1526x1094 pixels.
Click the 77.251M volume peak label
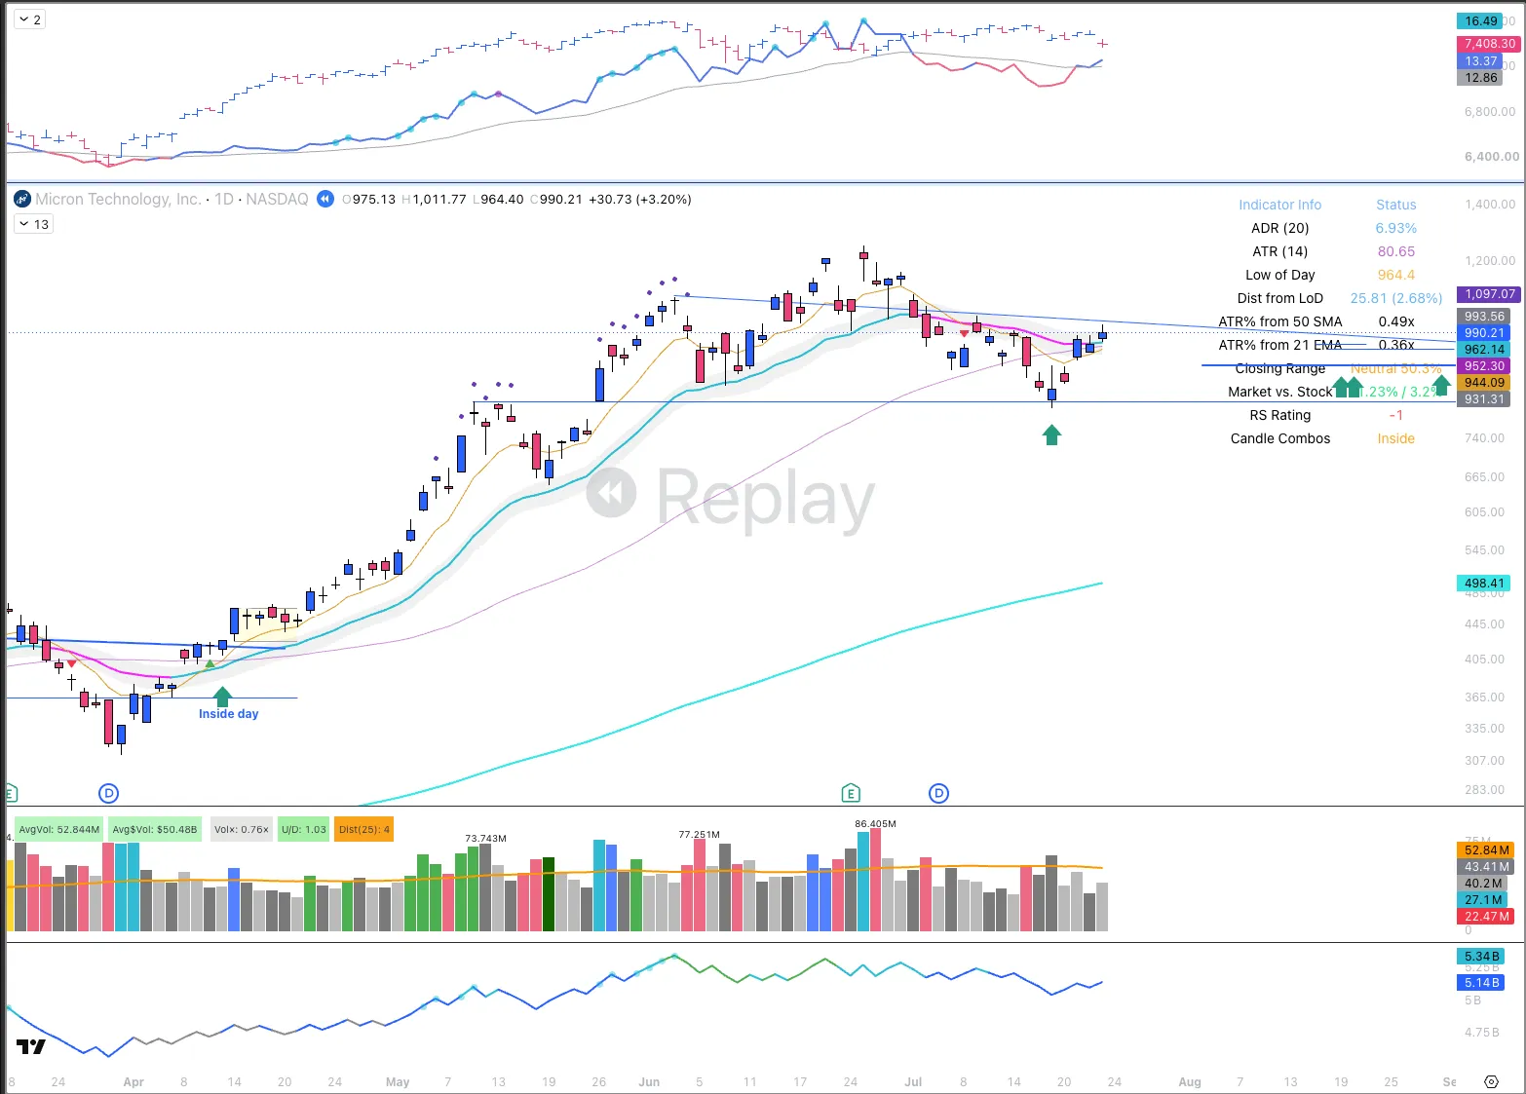click(700, 835)
